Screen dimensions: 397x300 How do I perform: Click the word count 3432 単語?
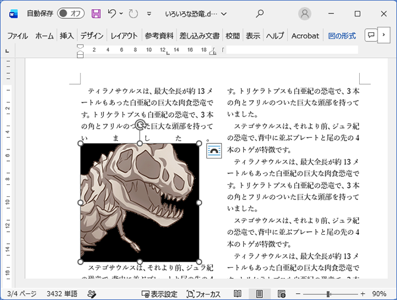62,294
